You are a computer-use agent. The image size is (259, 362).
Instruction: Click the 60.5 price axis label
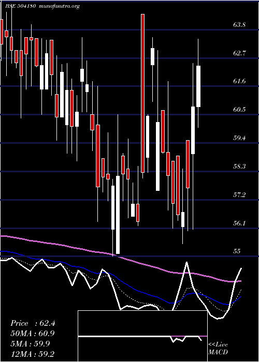tap(239, 110)
